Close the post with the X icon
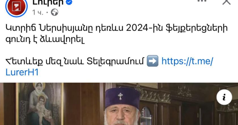Image resolution: width=238 pixels, height=125 pixels. coord(226,2)
